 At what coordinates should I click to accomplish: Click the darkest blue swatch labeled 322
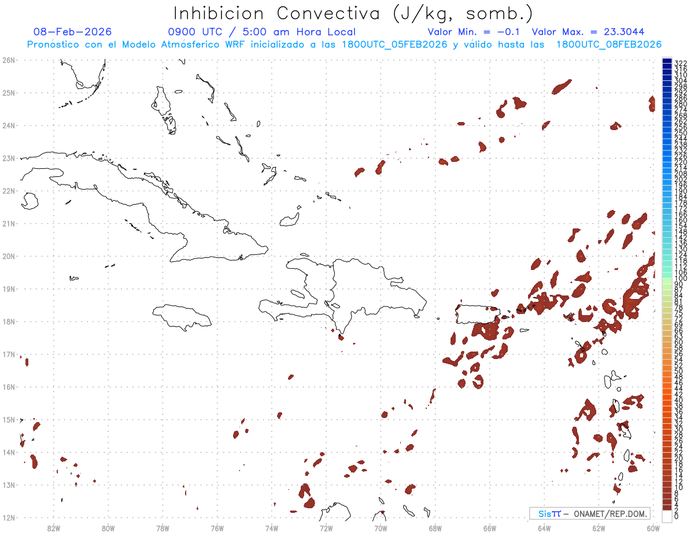coord(667,61)
